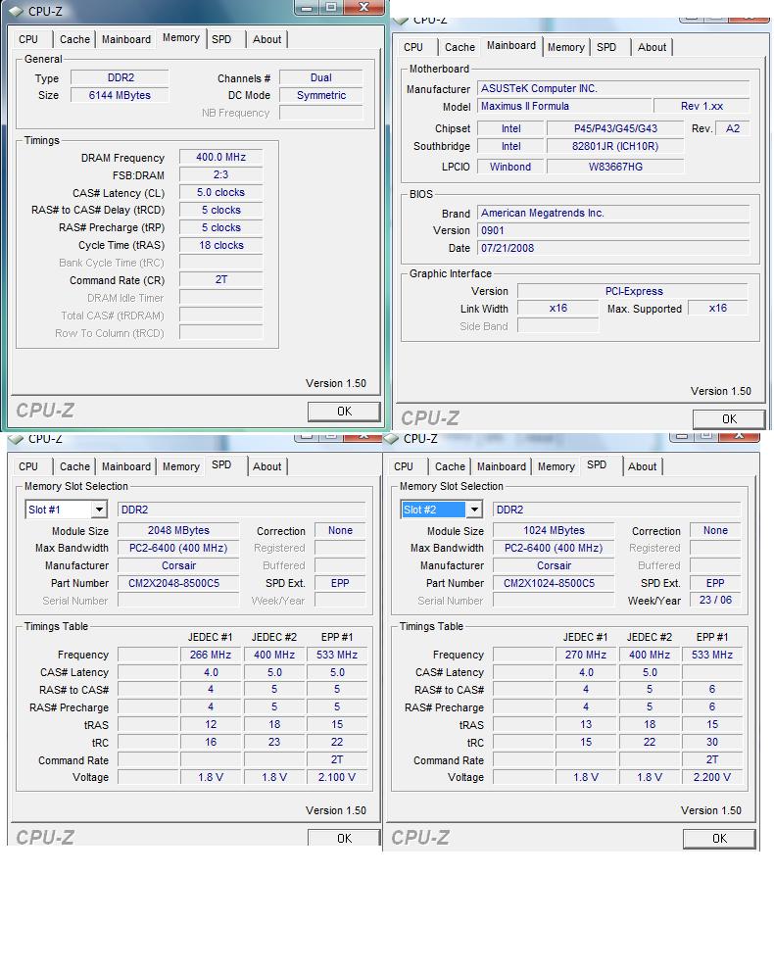Click the CM2X1024-8500C5 part number
This screenshot has width=774, height=973.
[554, 583]
